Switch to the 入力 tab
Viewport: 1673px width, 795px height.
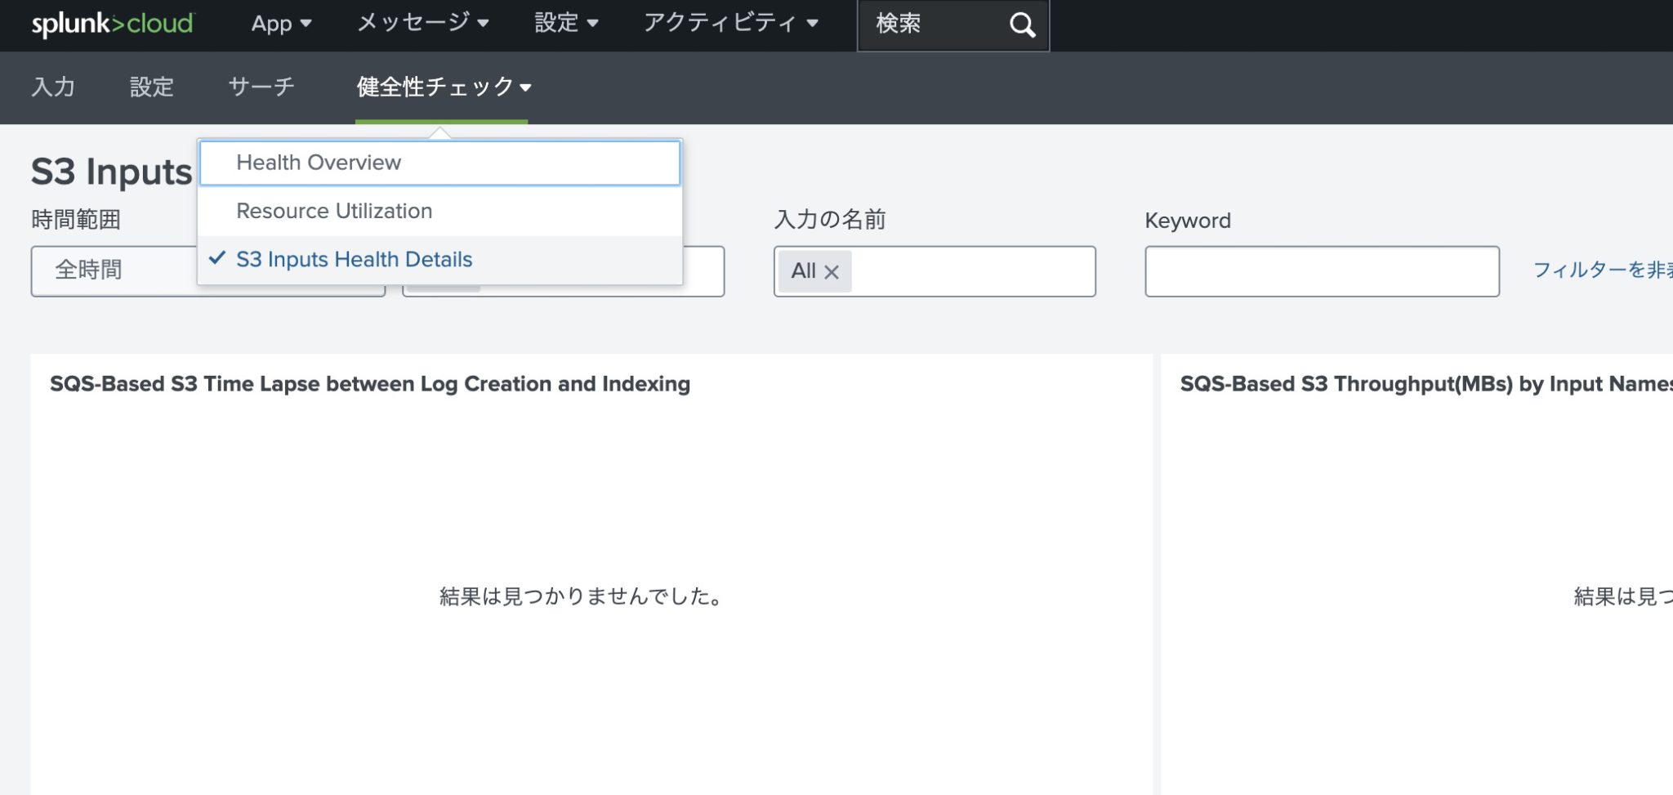(x=53, y=87)
